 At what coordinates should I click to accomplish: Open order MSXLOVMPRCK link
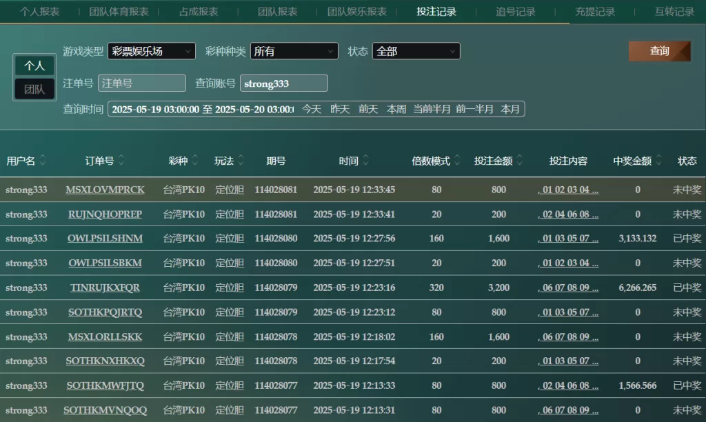(105, 190)
